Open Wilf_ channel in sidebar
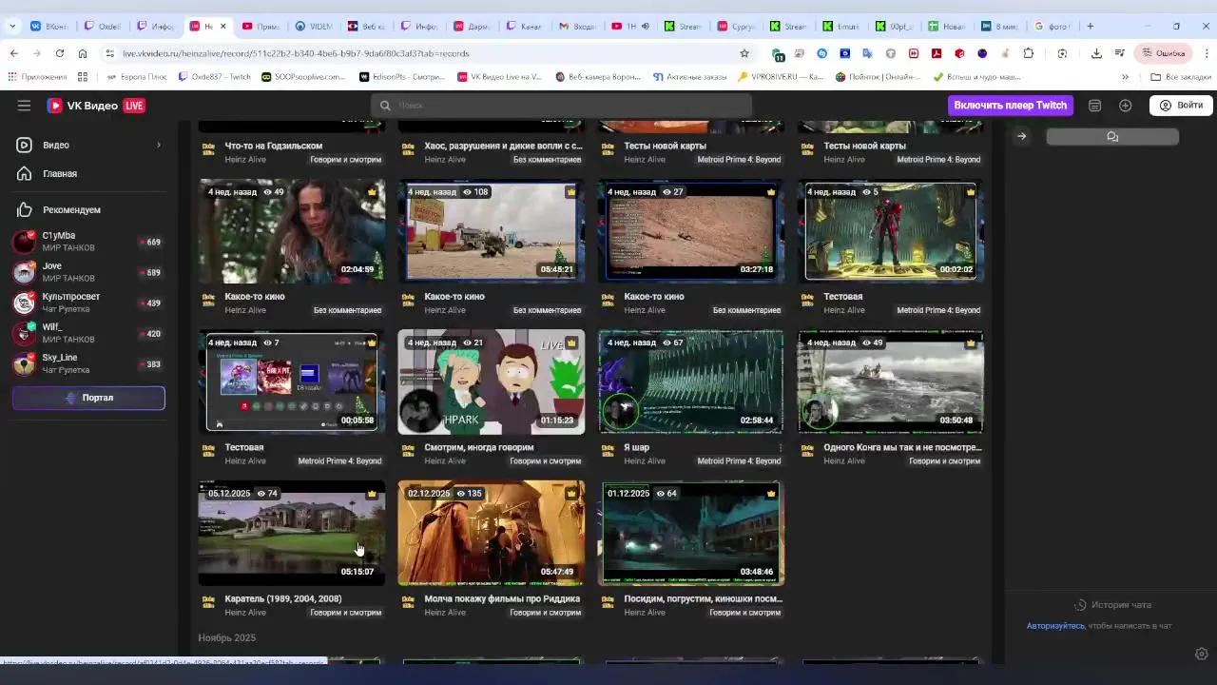The height and width of the screenshot is (685, 1217). click(88, 333)
